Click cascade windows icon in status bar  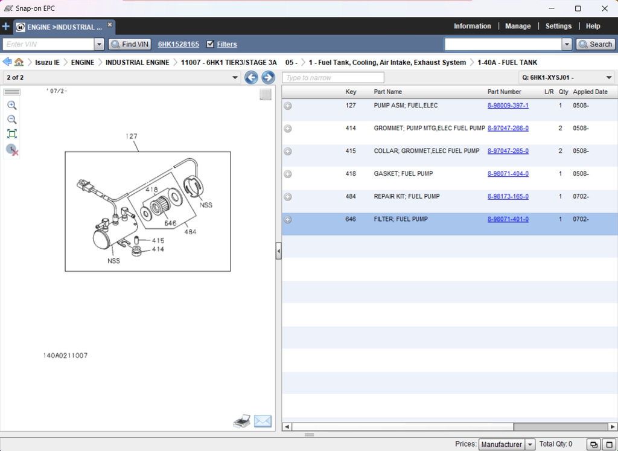[594, 444]
